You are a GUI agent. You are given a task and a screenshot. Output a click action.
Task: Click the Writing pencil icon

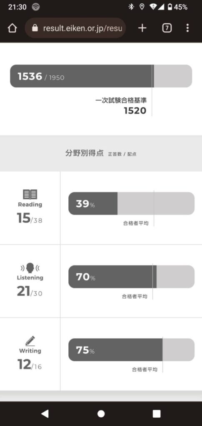(x=30, y=341)
